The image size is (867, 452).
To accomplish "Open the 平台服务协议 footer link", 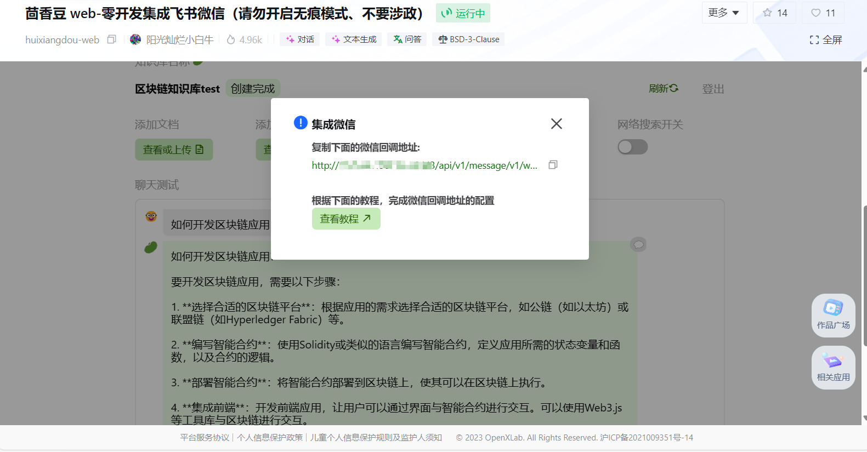I will click(x=205, y=438).
